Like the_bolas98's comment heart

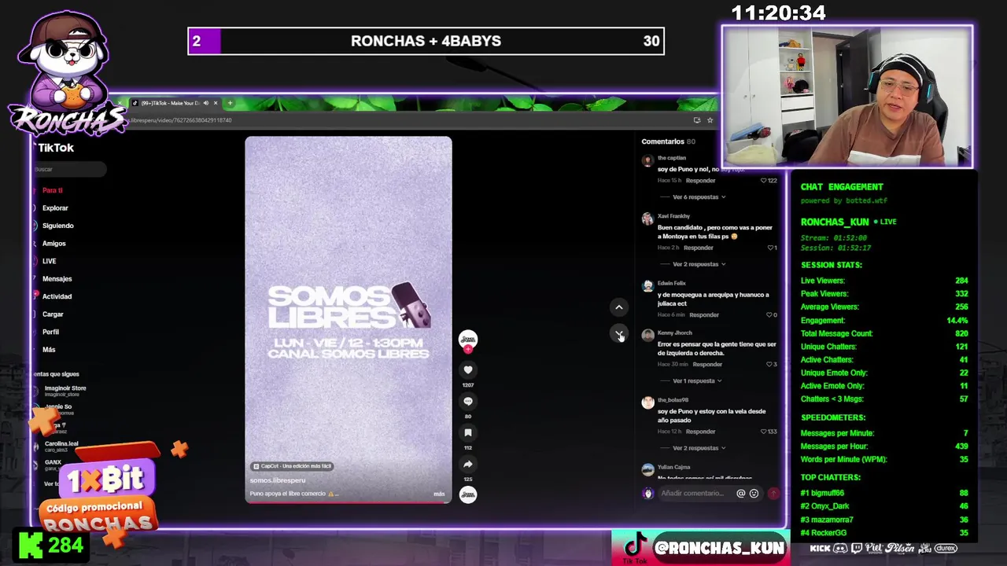pyautogui.click(x=763, y=432)
